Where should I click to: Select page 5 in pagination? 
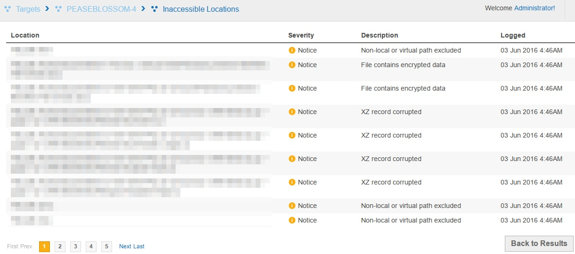[106, 246]
